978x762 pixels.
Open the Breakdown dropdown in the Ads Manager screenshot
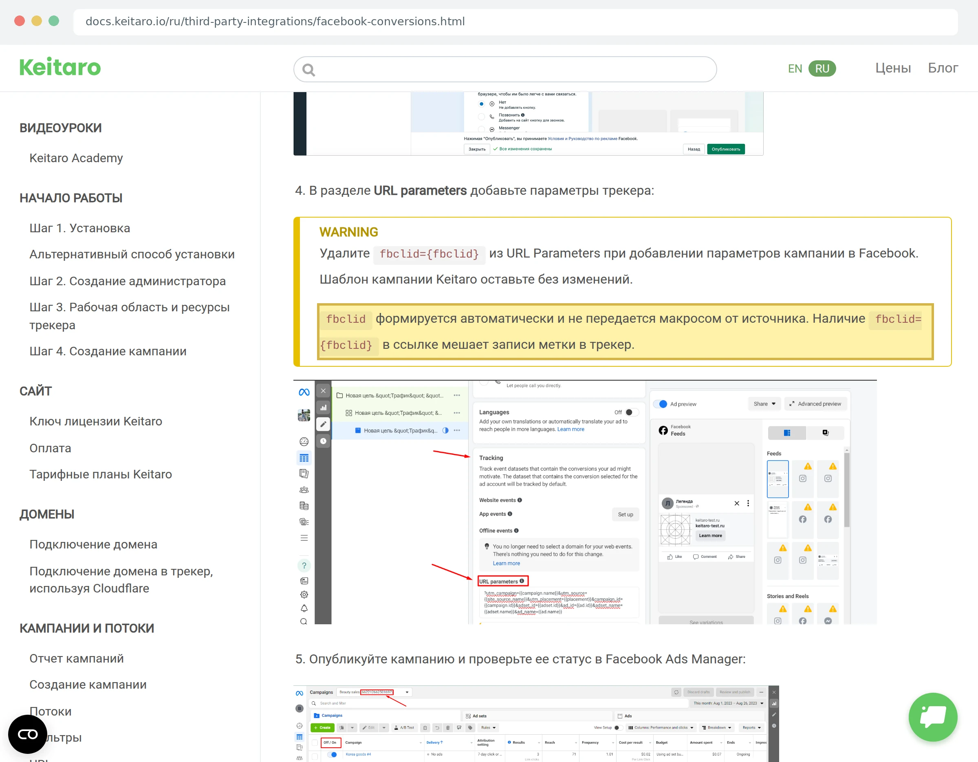point(716,727)
